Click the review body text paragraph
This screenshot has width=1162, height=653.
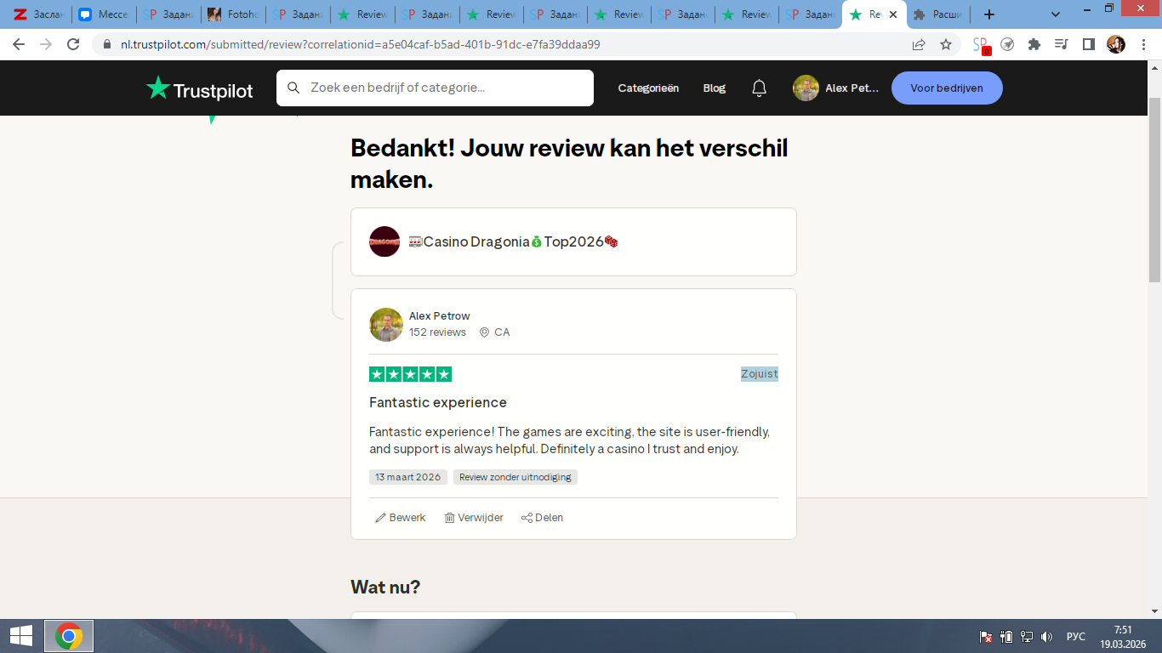pyautogui.click(x=570, y=440)
